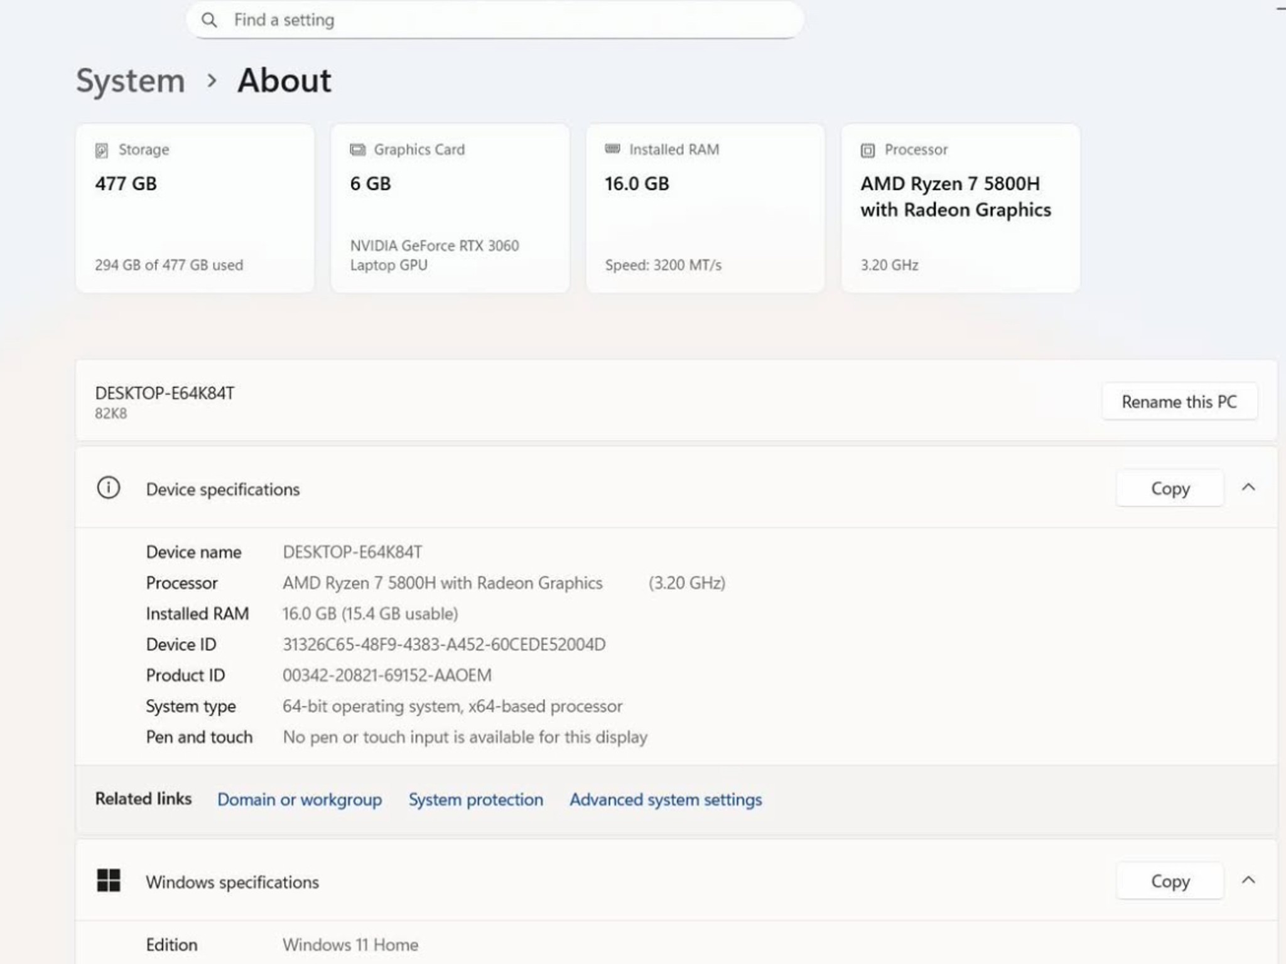Open System protection link
Screen dimensions: 1286x964
(476, 800)
